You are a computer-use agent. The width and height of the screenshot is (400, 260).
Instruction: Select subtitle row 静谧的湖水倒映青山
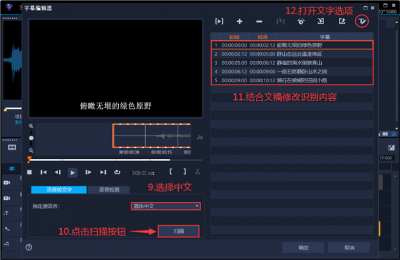click(x=292, y=63)
